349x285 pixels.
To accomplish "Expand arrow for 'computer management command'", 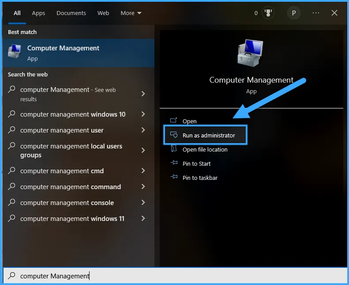I will click(143, 186).
